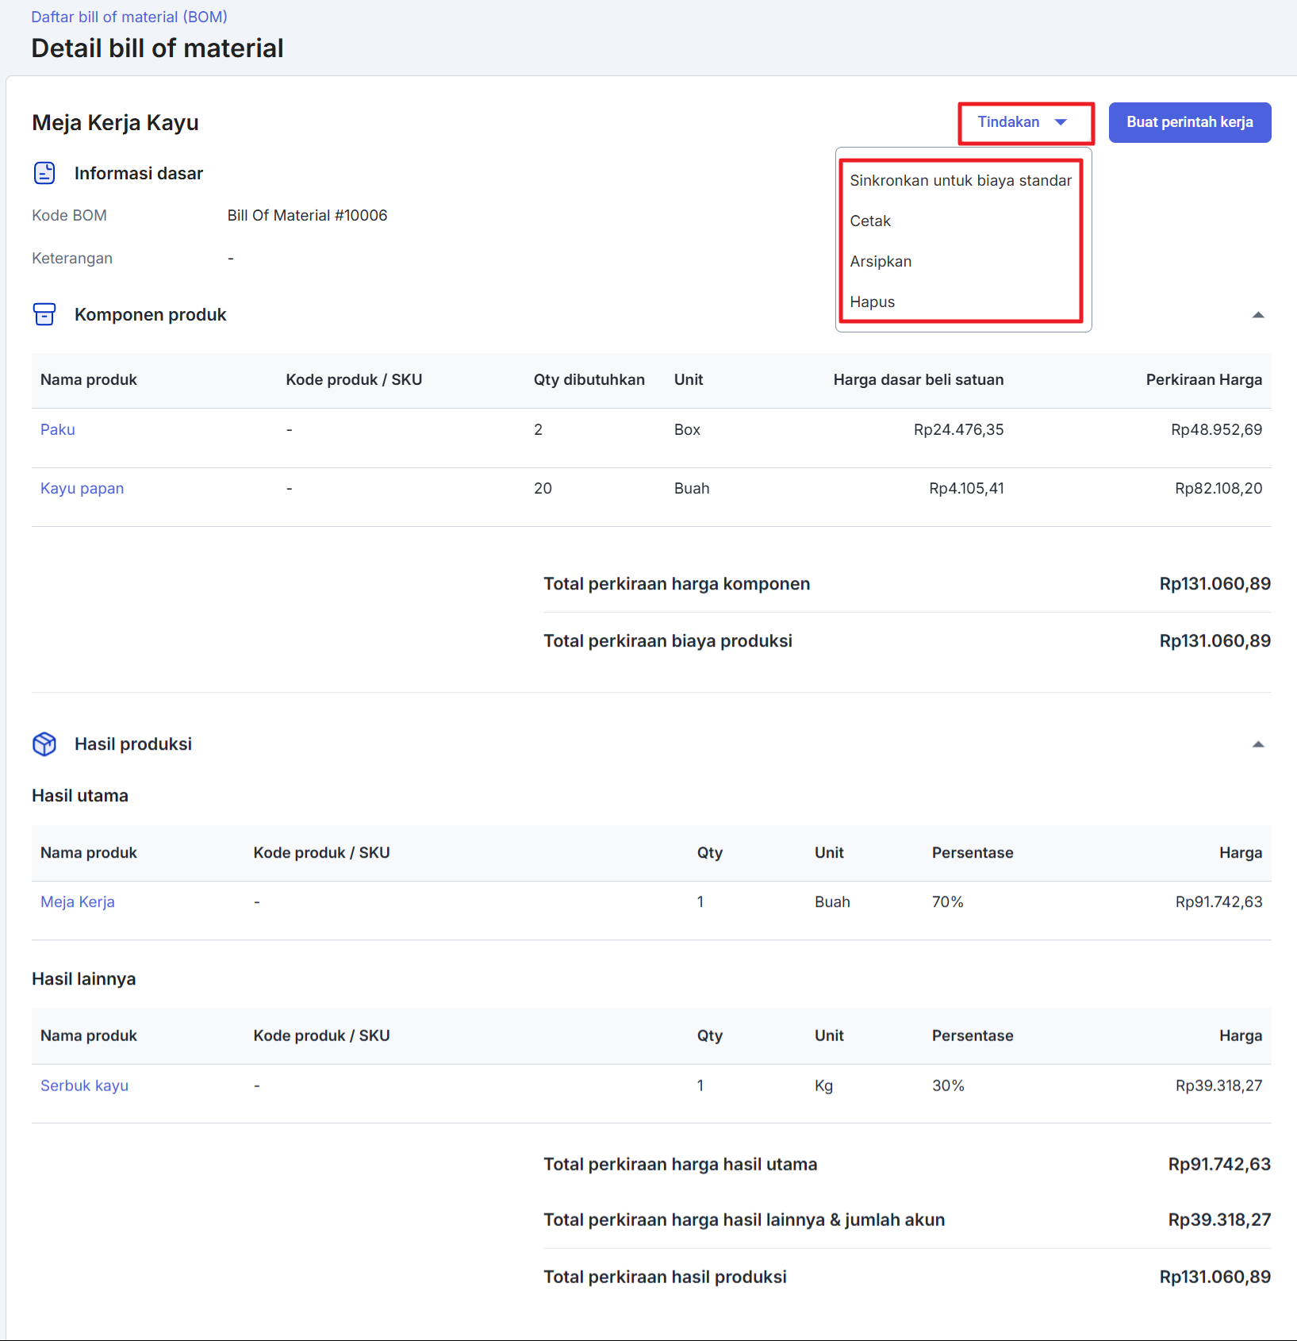Open the Kayu papan product link
Image resolution: width=1297 pixels, height=1341 pixels.
pyautogui.click(x=83, y=488)
